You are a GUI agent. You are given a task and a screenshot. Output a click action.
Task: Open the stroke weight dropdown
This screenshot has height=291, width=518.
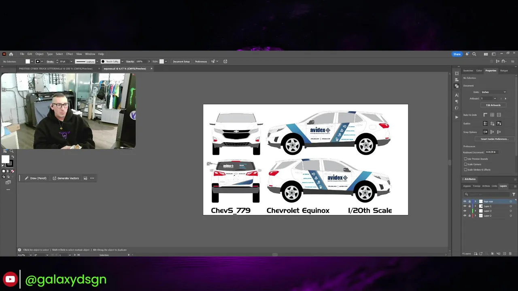(x=71, y=61)
